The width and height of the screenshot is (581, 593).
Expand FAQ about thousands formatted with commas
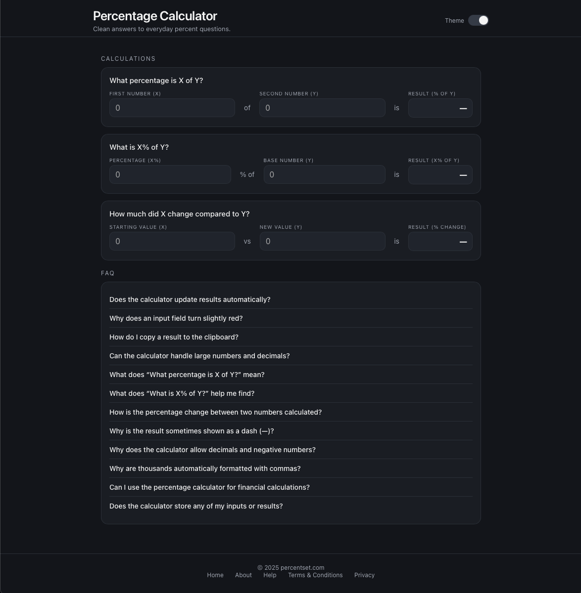click(291, 468)
